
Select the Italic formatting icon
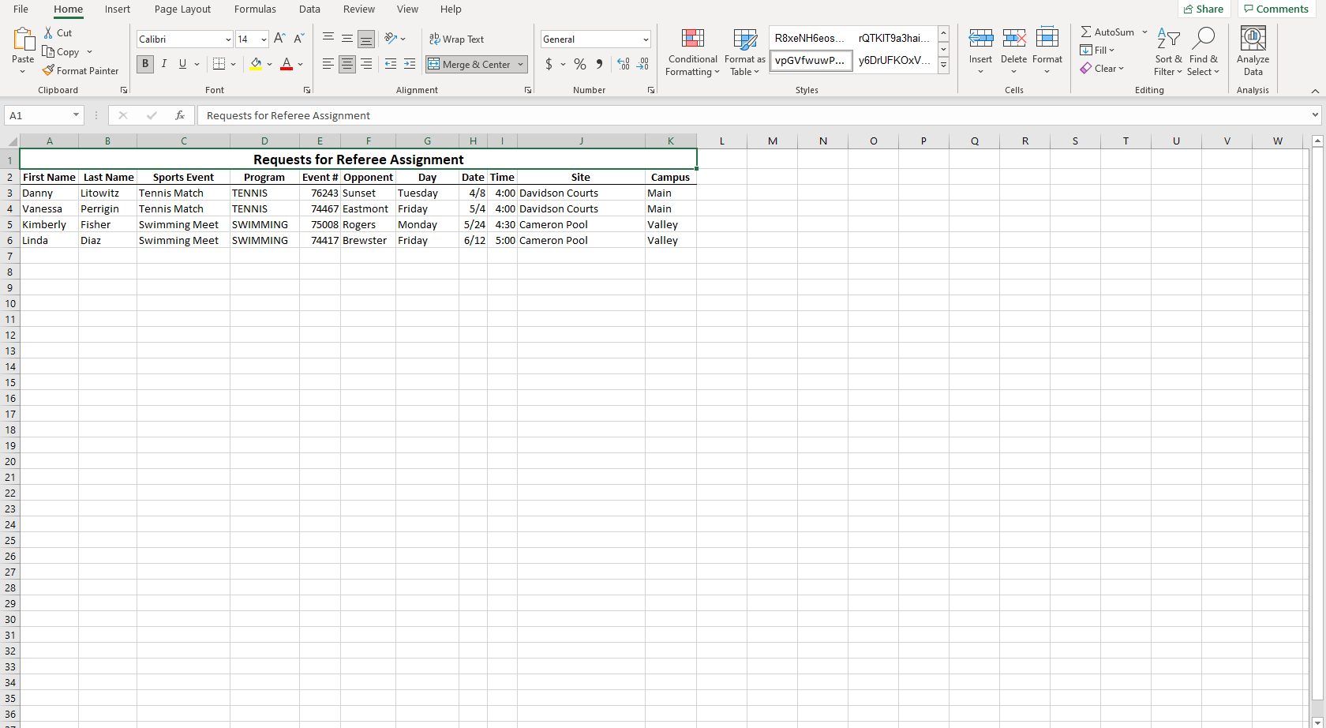click(164, 64)
